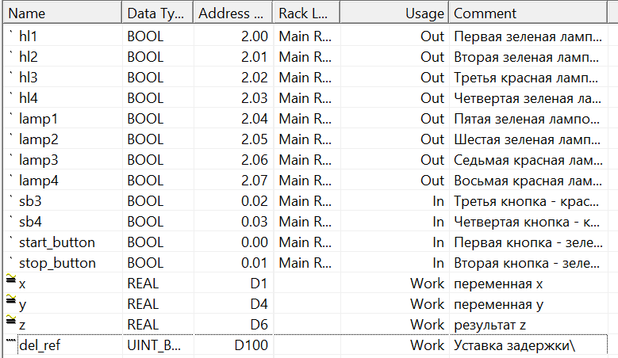Click the Data Type column header
This screenshot has width=618, height=358.
158,13
